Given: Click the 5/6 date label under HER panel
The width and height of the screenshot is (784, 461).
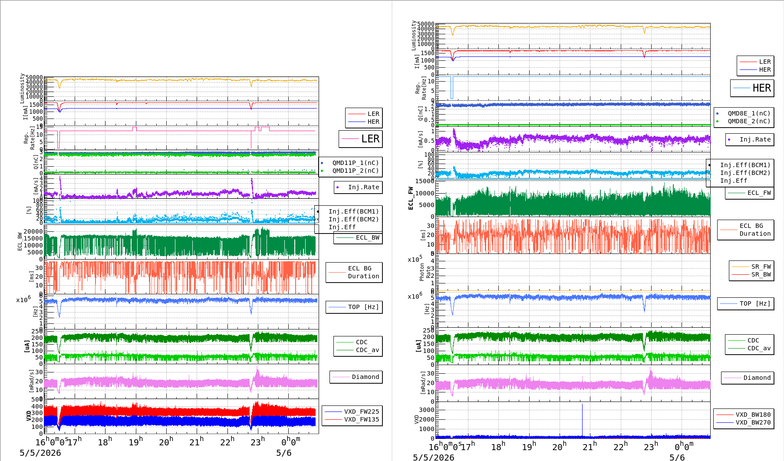Looking at the screenshot, I should coord(677,458).
